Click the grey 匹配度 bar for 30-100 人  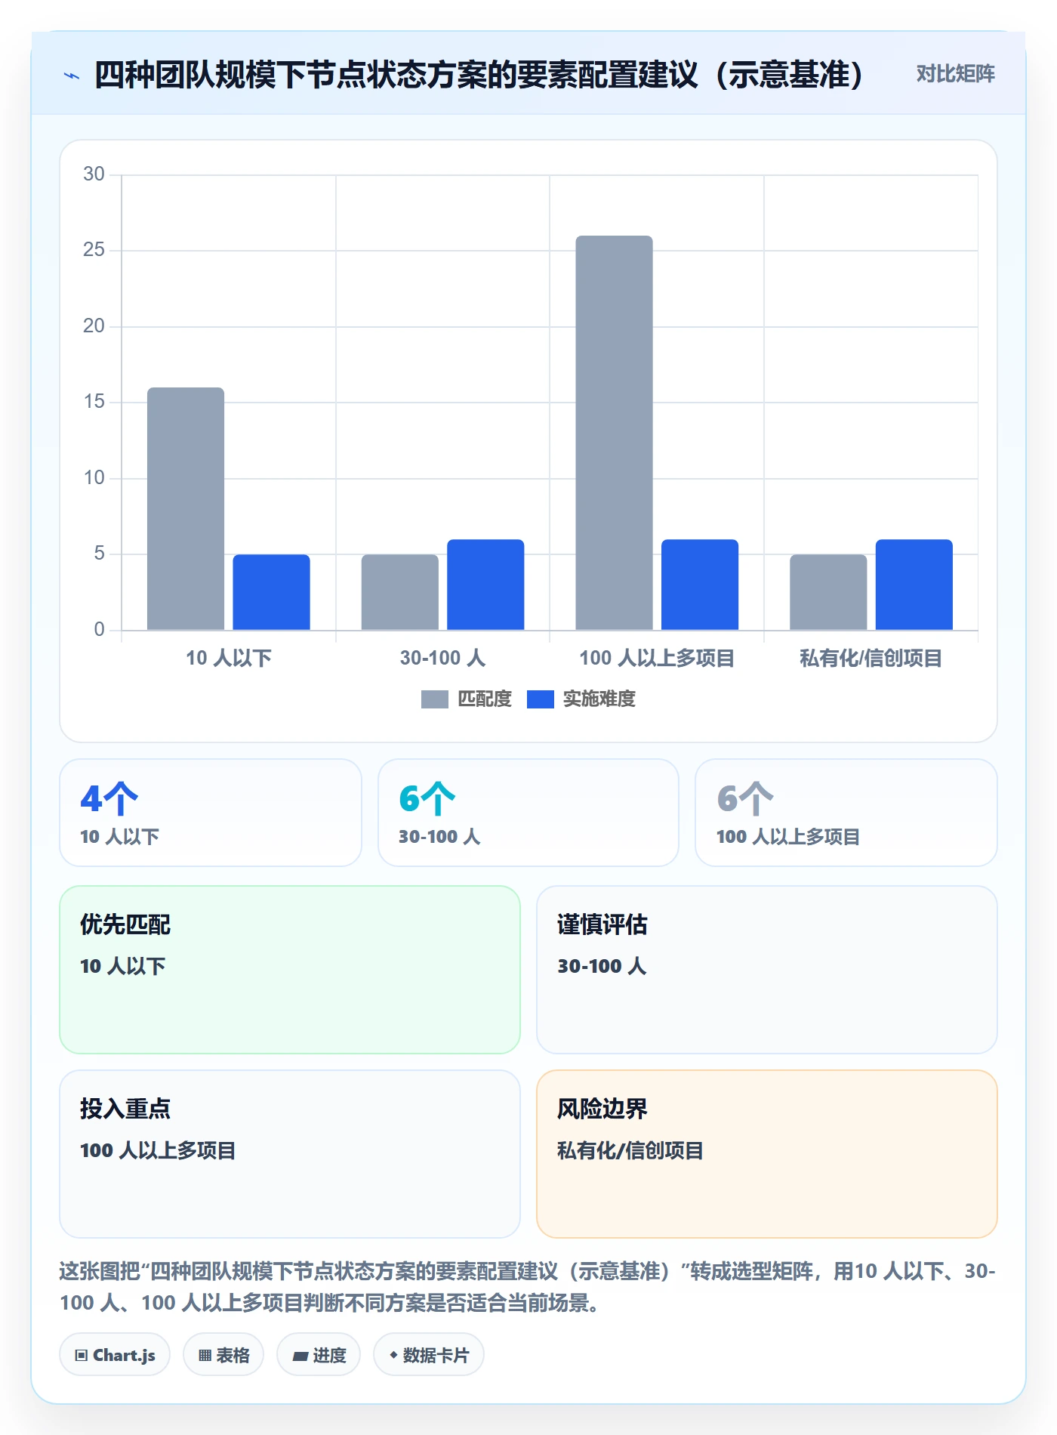pos(400,592)
